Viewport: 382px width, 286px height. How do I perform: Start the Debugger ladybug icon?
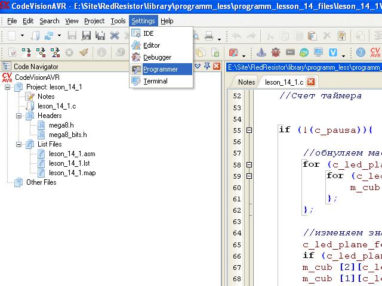276,52
